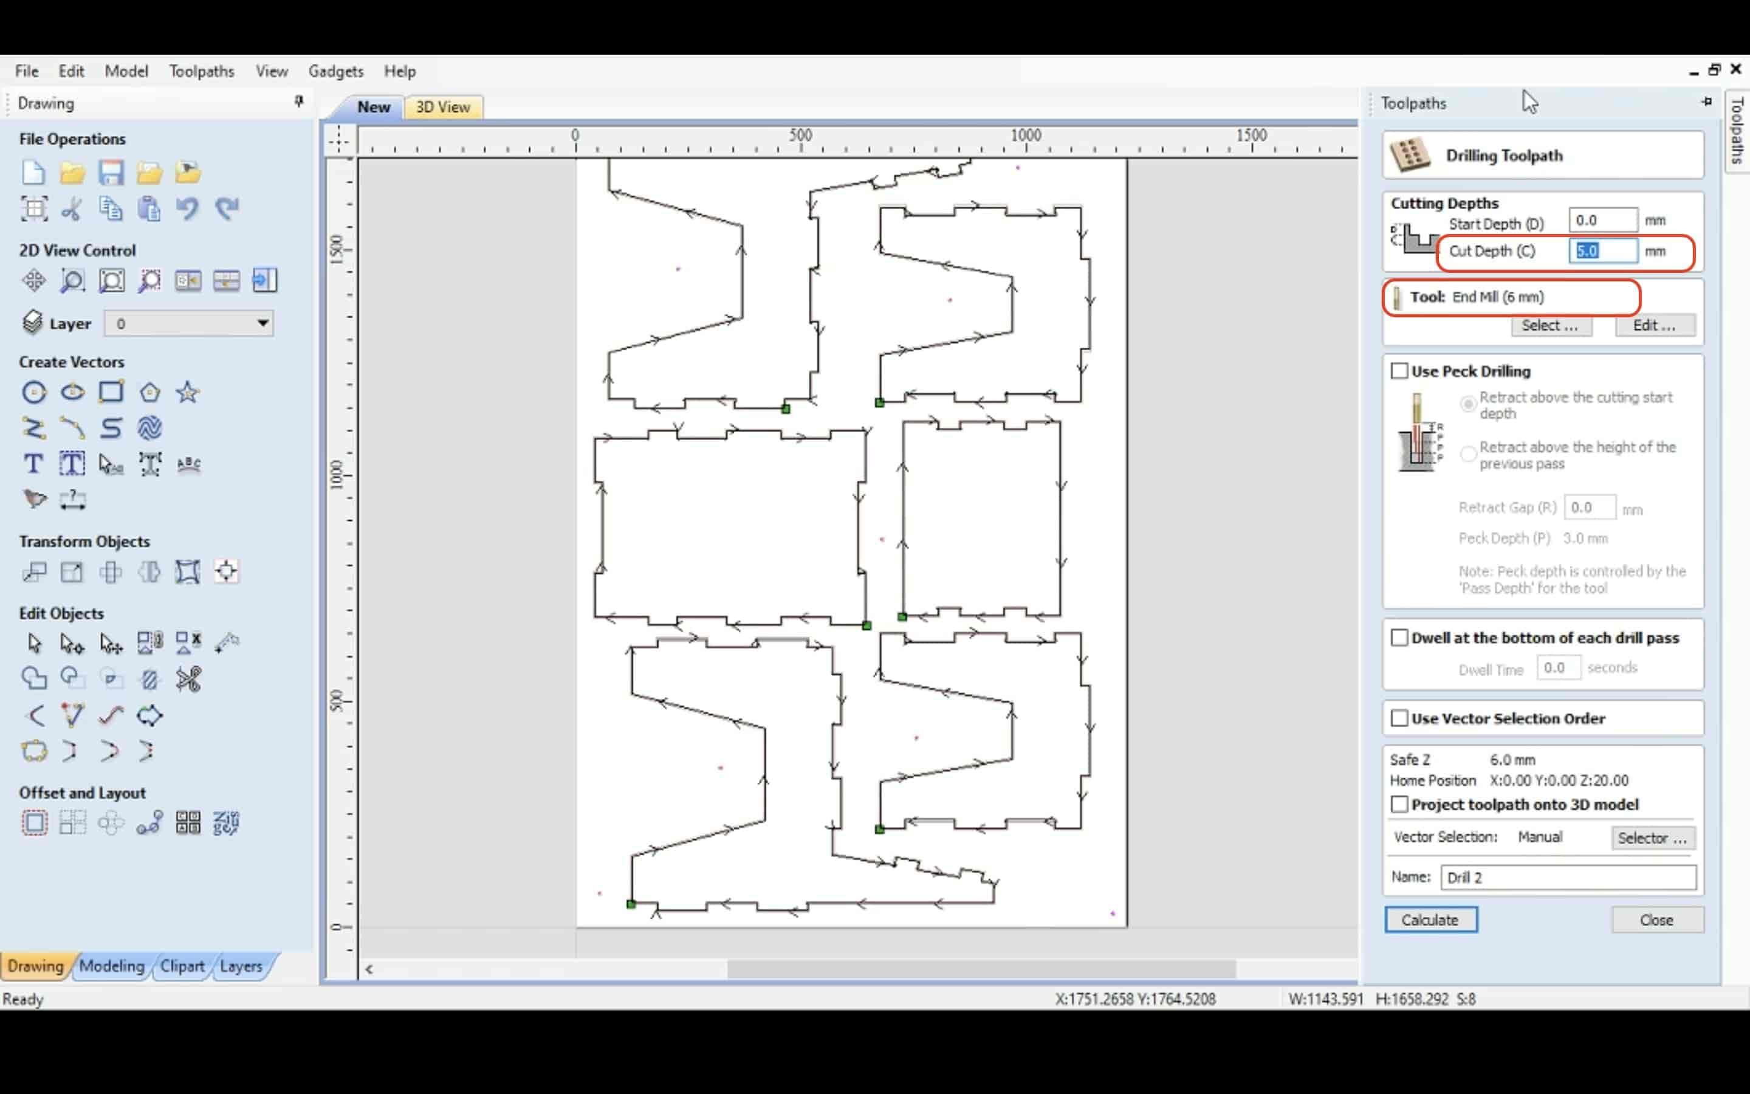Open Vector Selection Selector dropdown
This screenshot has height=1094, width=1750.
click(1652, 836)
